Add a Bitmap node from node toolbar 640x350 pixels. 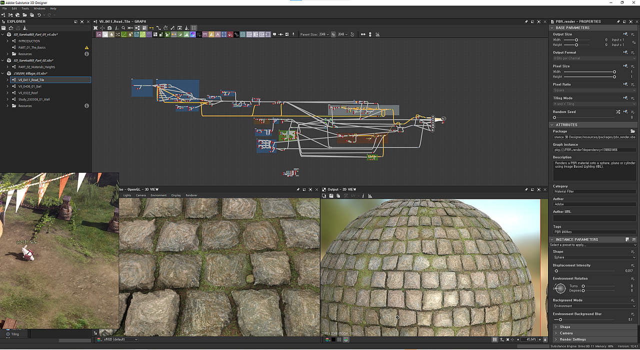[99, 34]
